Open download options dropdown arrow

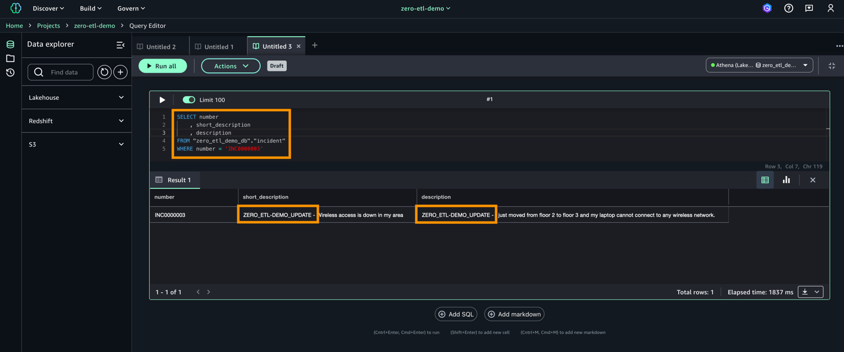(x=817, y=292)
